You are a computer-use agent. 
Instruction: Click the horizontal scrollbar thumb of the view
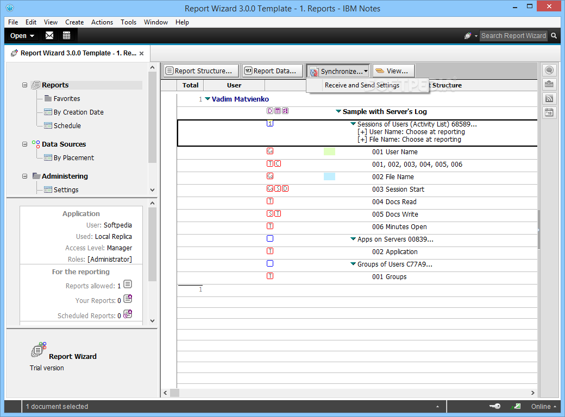(175, 393)
